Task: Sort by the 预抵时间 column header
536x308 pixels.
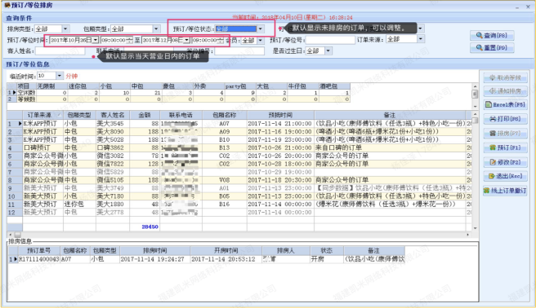Action: 280,115
